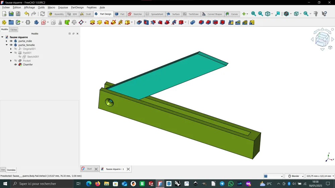The height and width of the screenshot is (188, 335).
Task: Click the Open document icon
Action: click(x=11, y=14)
